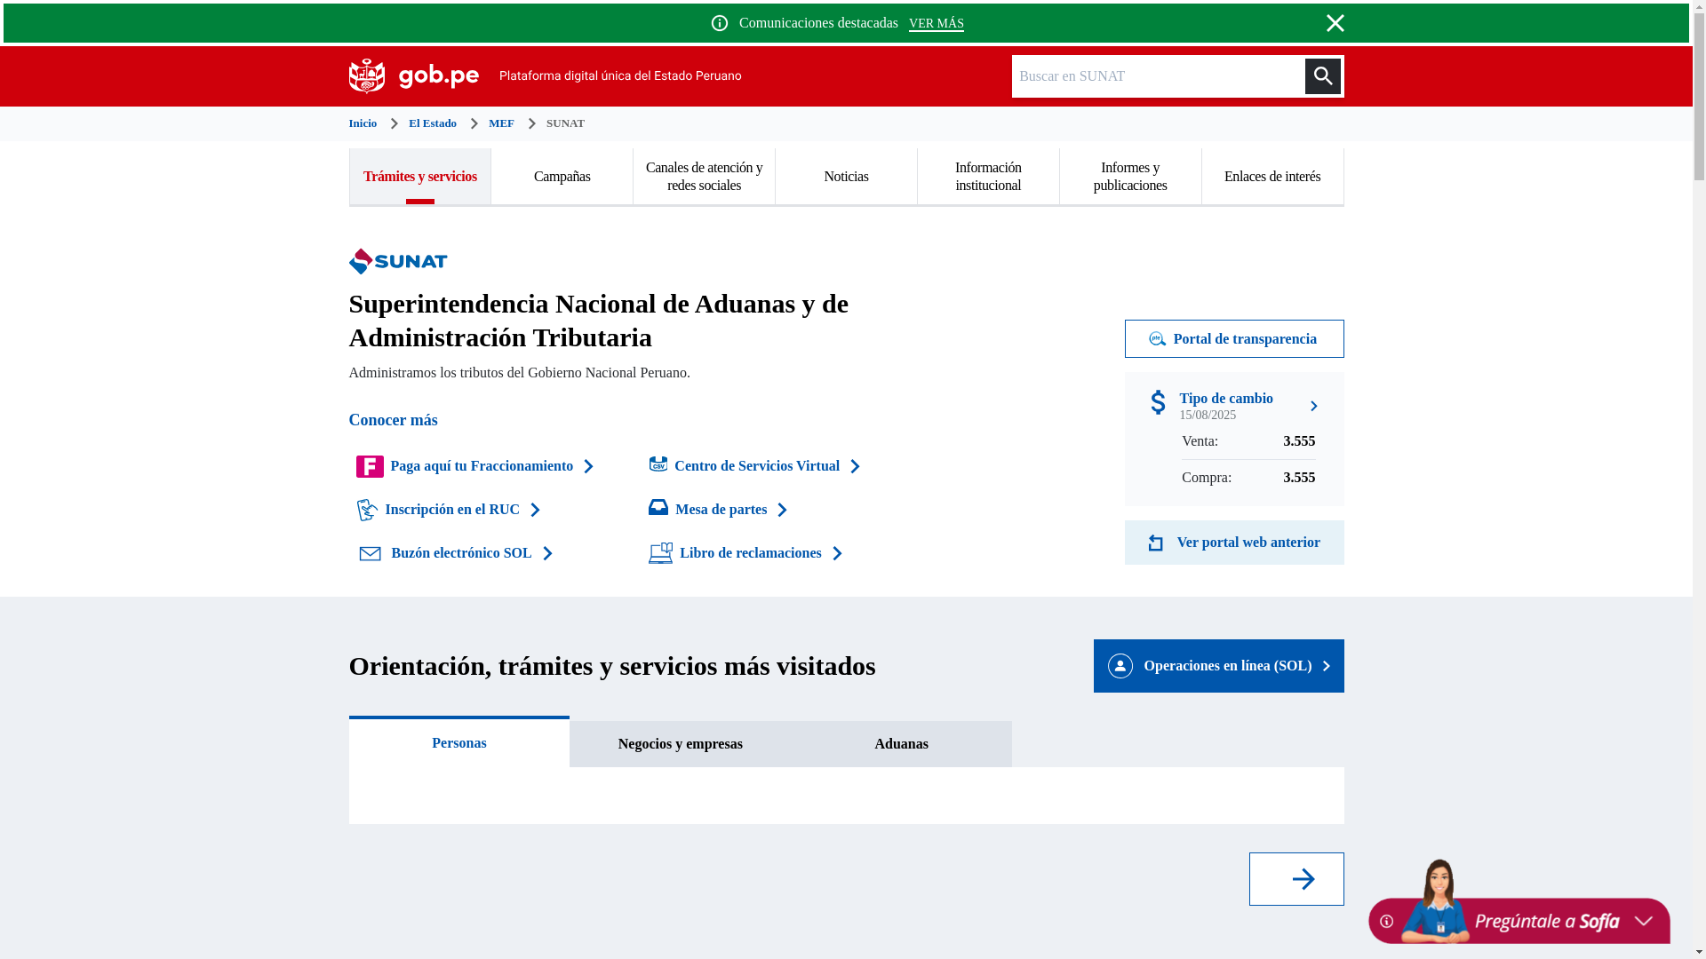Screen dimensions: 1706x959
Task: Open the Tipo de cambio link
Action: coord(1226,399)
